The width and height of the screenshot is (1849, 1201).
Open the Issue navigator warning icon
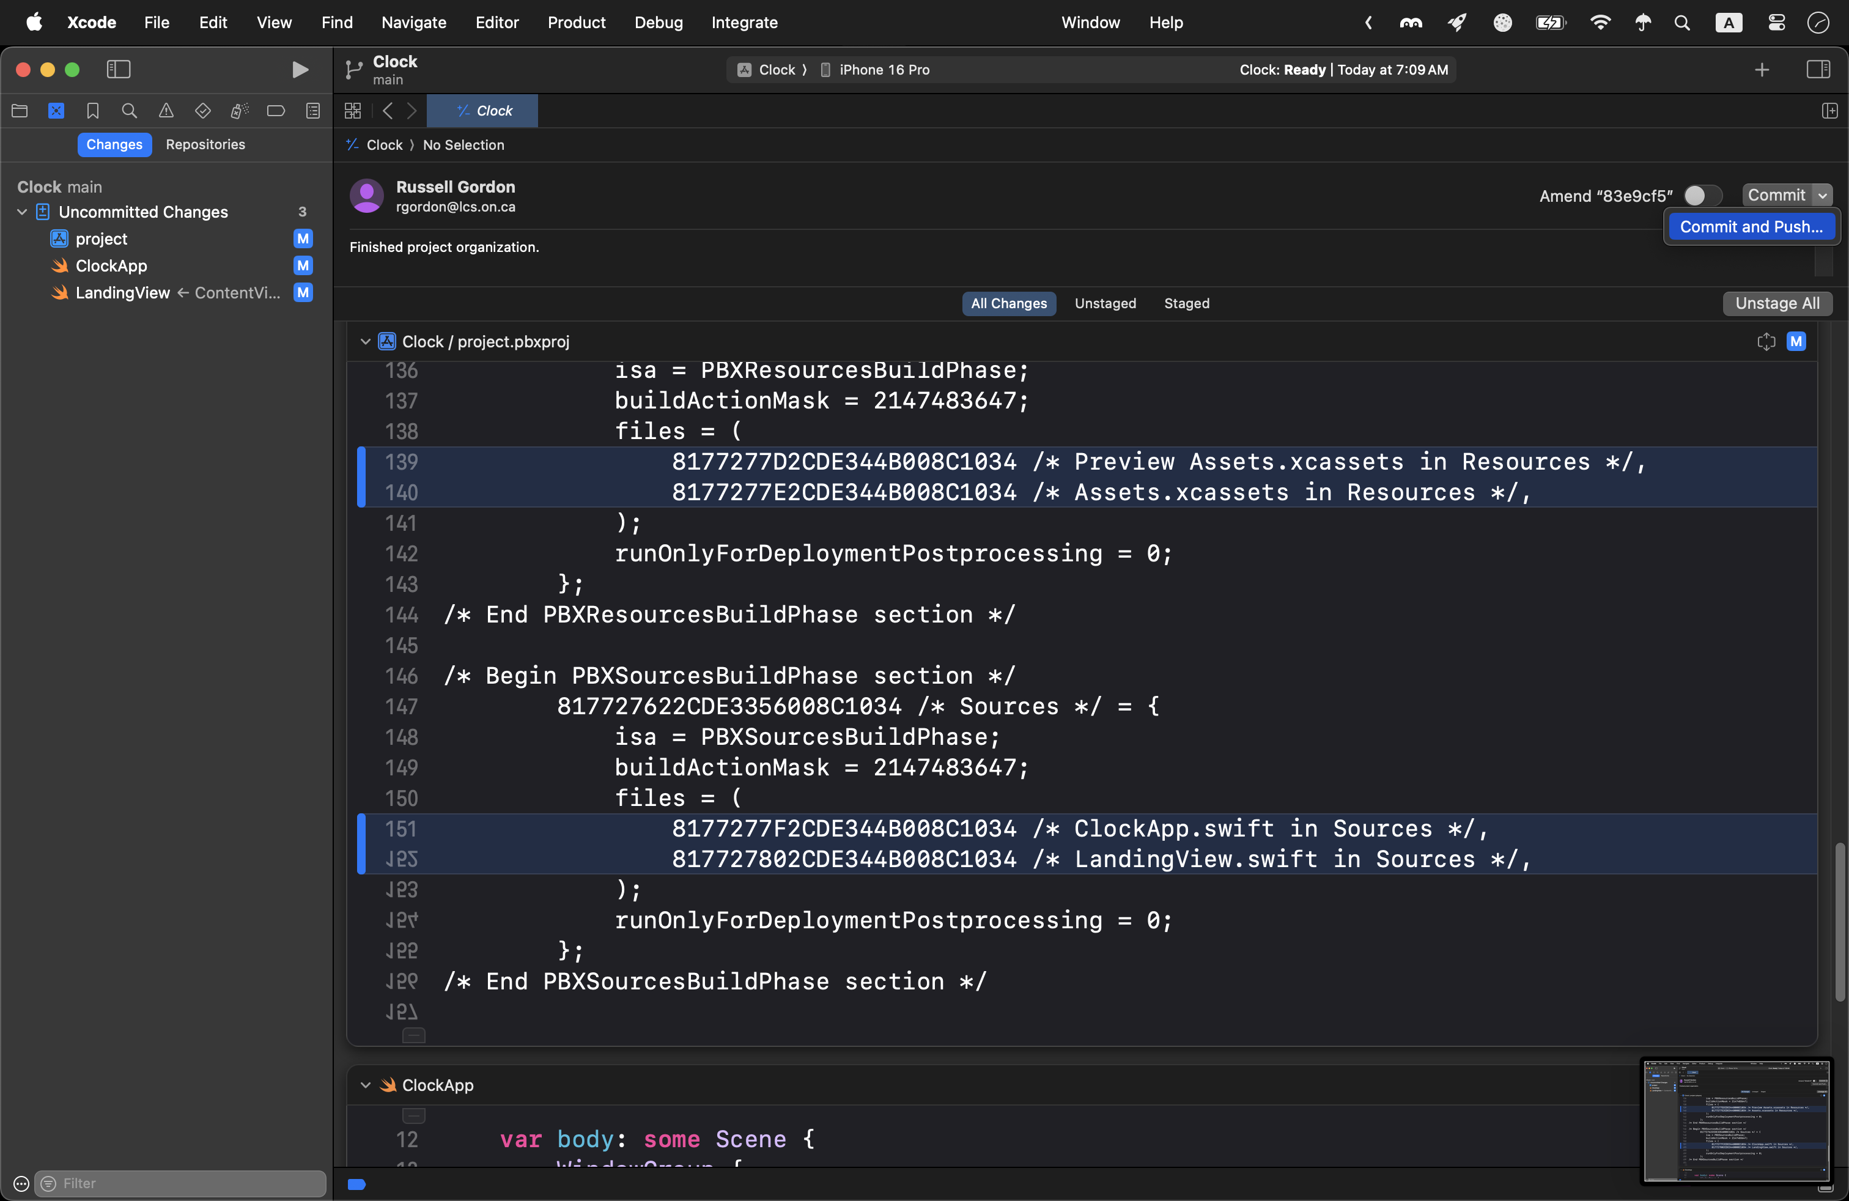[166, 111]
